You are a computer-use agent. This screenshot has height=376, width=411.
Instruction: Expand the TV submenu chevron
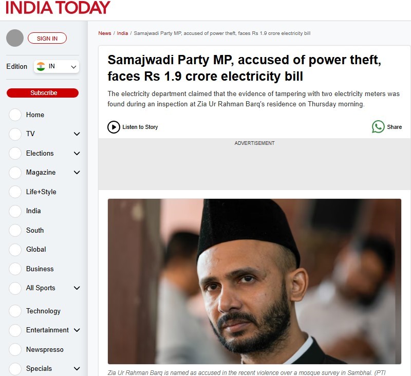pyautogui.click(x=77, y=134)
